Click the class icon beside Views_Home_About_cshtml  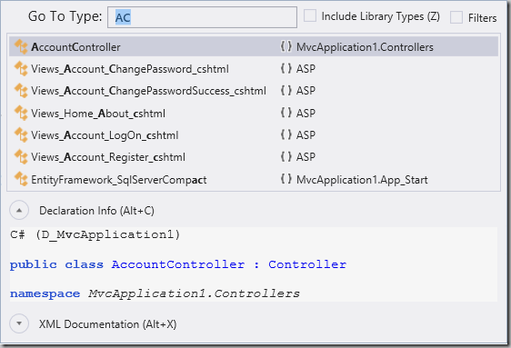21,113
